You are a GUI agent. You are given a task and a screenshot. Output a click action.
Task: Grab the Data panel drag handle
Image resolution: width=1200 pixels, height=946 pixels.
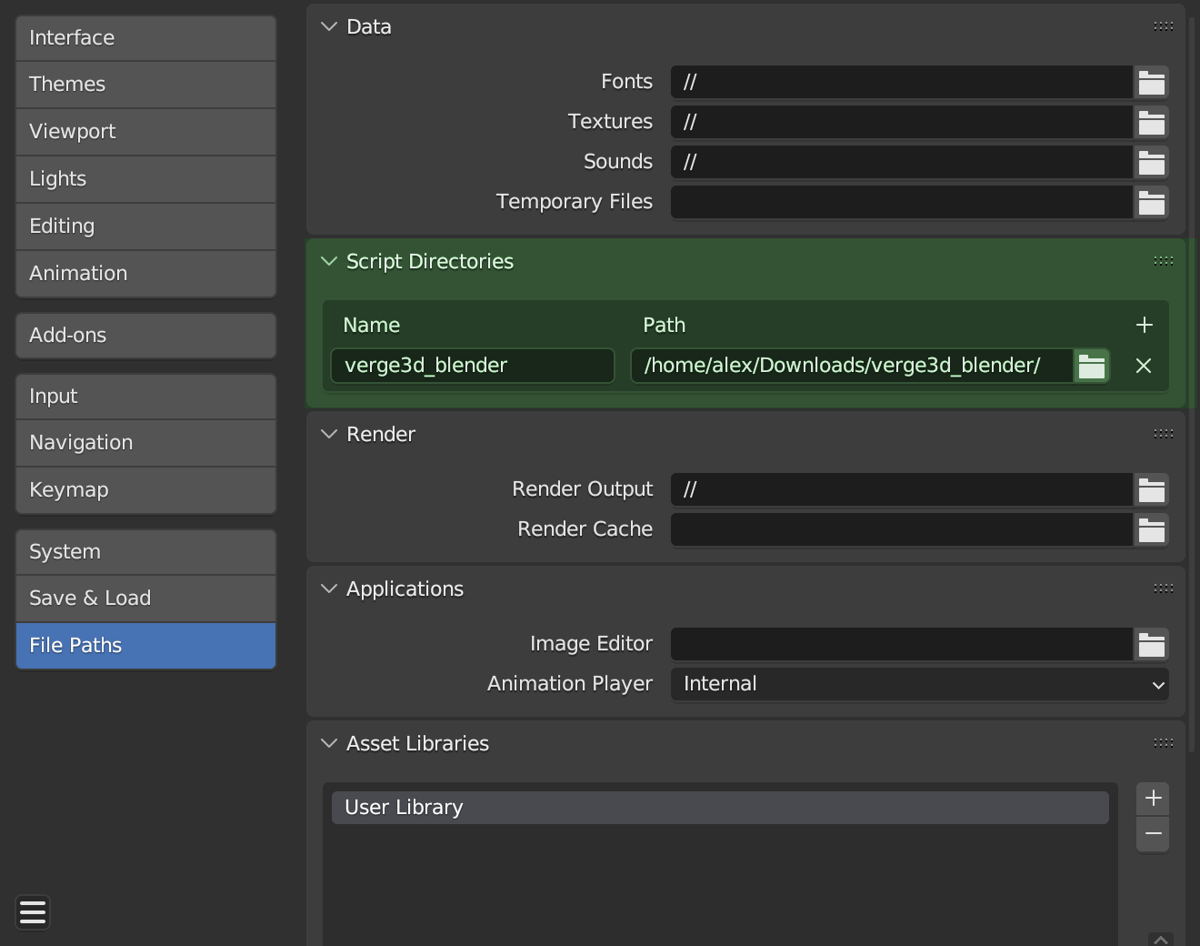[1163, 26]
